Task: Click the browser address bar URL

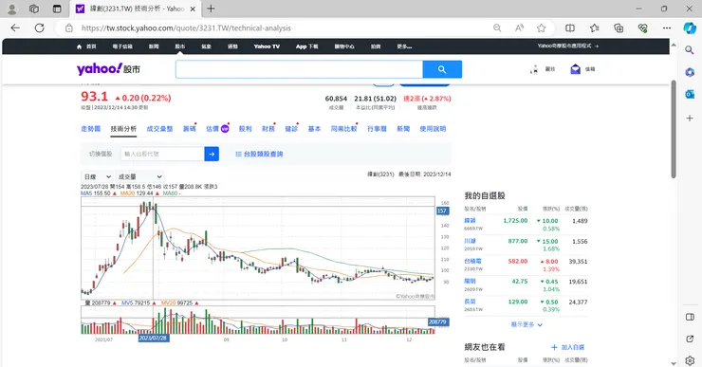Action: 186,28
